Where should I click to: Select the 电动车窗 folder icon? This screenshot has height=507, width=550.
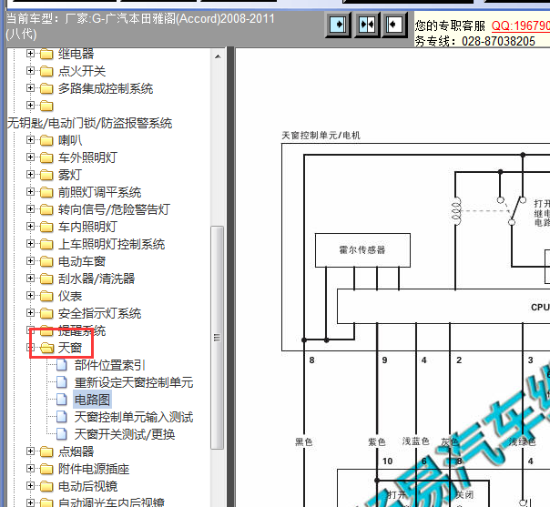(x=46, y=261)
